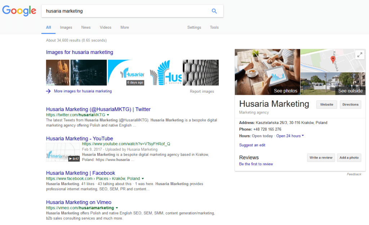Open search Settings menu

point(194,27)
